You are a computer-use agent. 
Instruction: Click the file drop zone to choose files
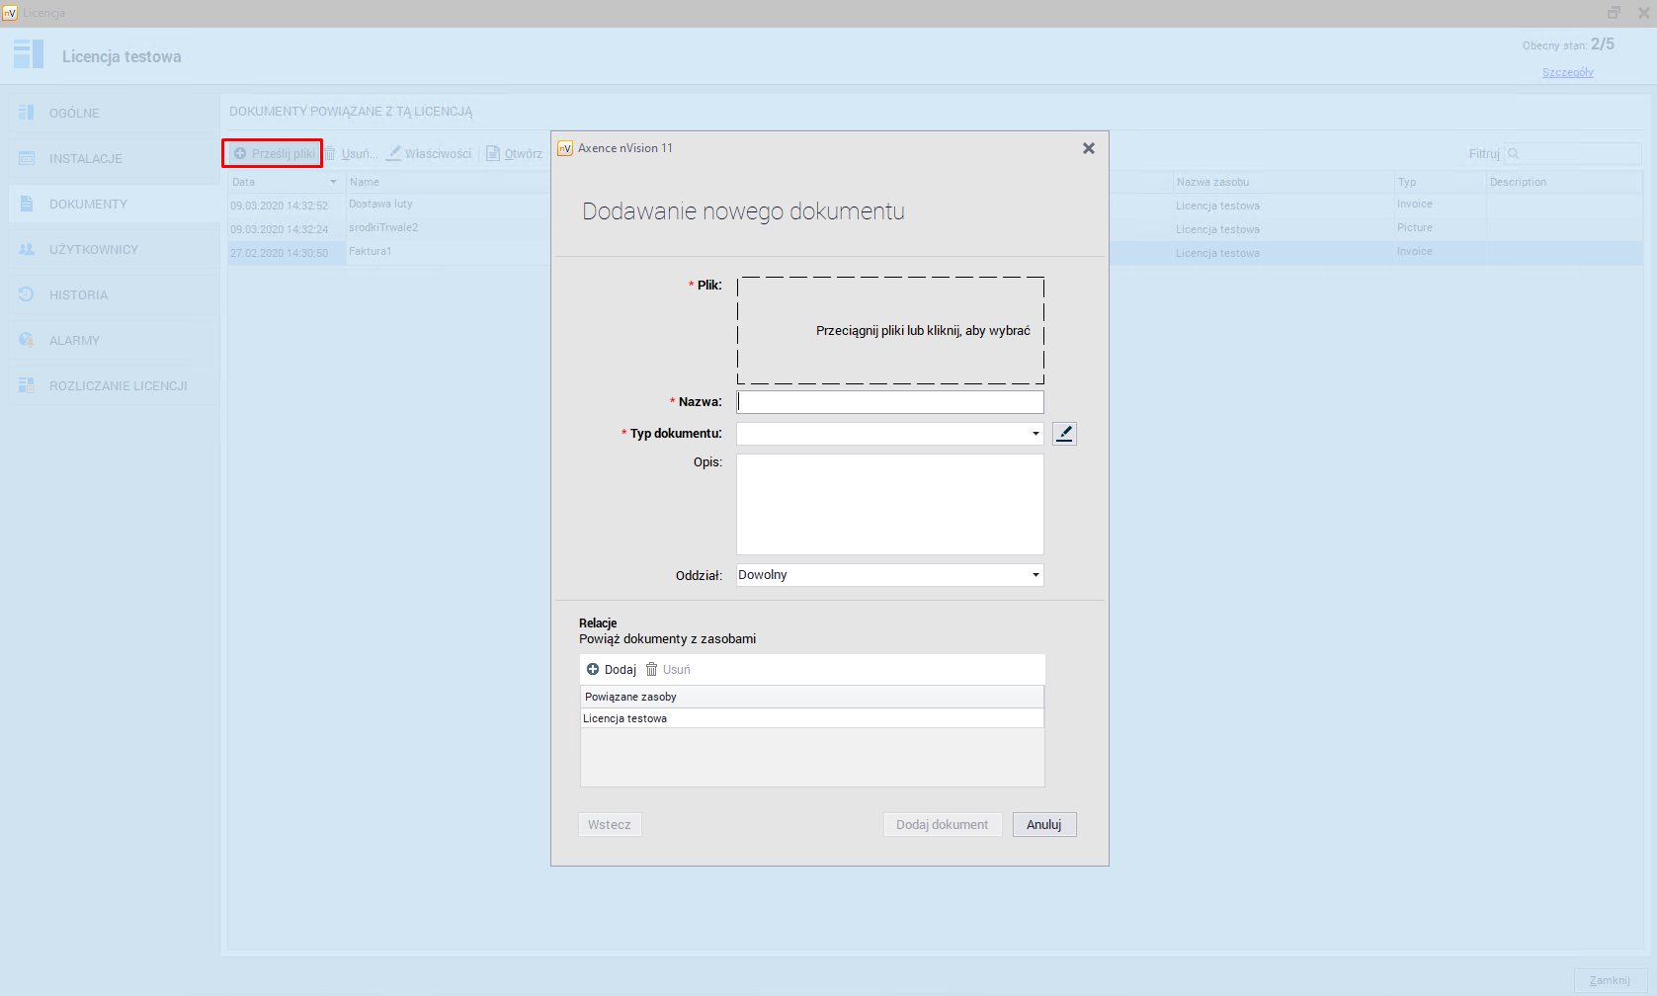889,331
